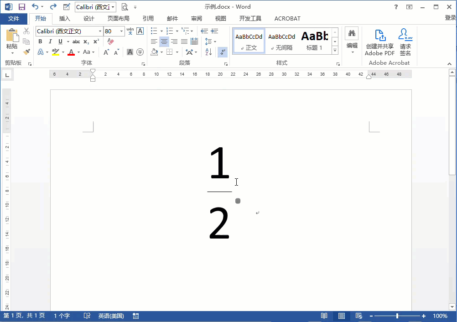Open the Font dialog launcher

[143, 64]
